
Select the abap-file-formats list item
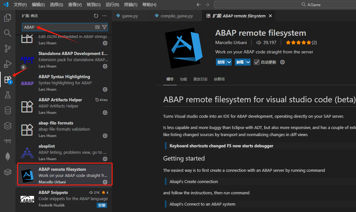pos(64,129)
